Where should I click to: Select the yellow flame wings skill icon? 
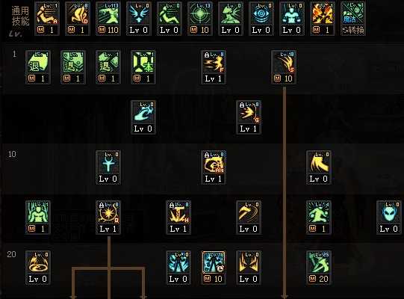coord(249,262)
